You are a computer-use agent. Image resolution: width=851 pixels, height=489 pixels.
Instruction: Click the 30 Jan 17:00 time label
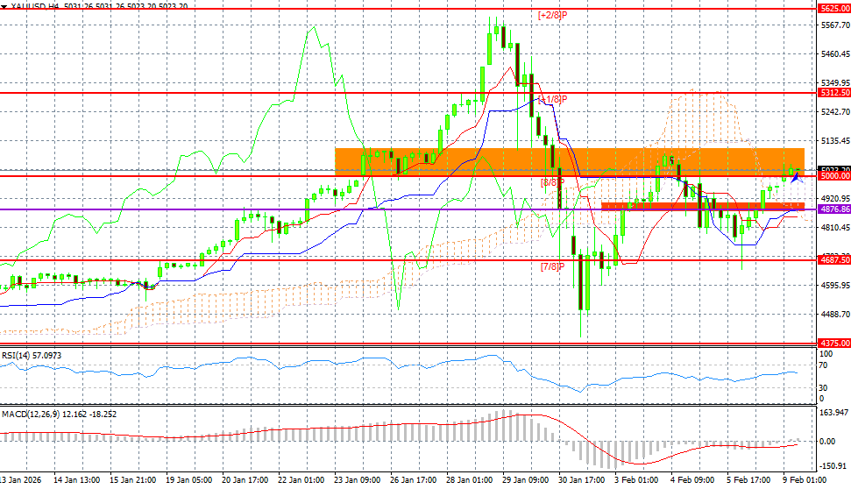point(582,480)
